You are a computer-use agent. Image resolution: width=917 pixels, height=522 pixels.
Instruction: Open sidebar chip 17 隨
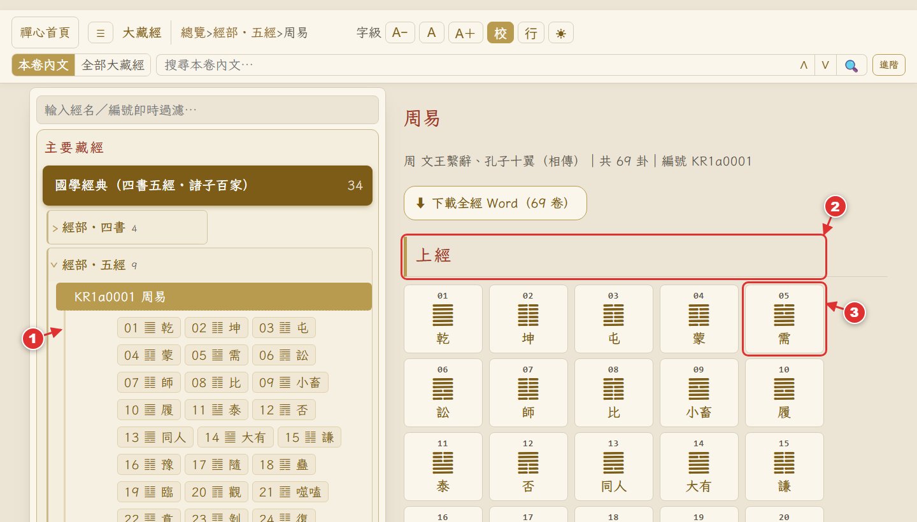217,465
